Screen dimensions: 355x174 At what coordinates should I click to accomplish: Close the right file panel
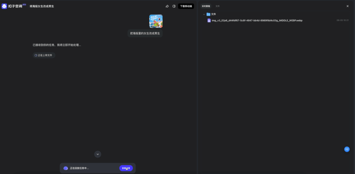(347, 6)
